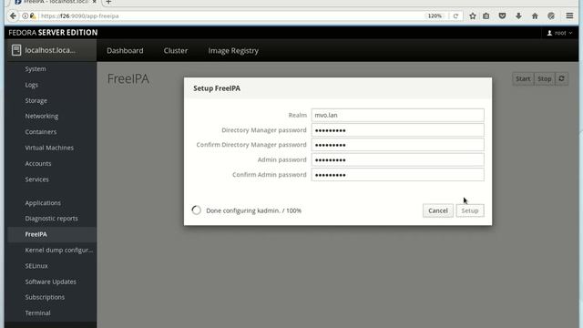Click the localhost server host icon
The height and width of the screenshot is (328, 583).
click(16, 50)
